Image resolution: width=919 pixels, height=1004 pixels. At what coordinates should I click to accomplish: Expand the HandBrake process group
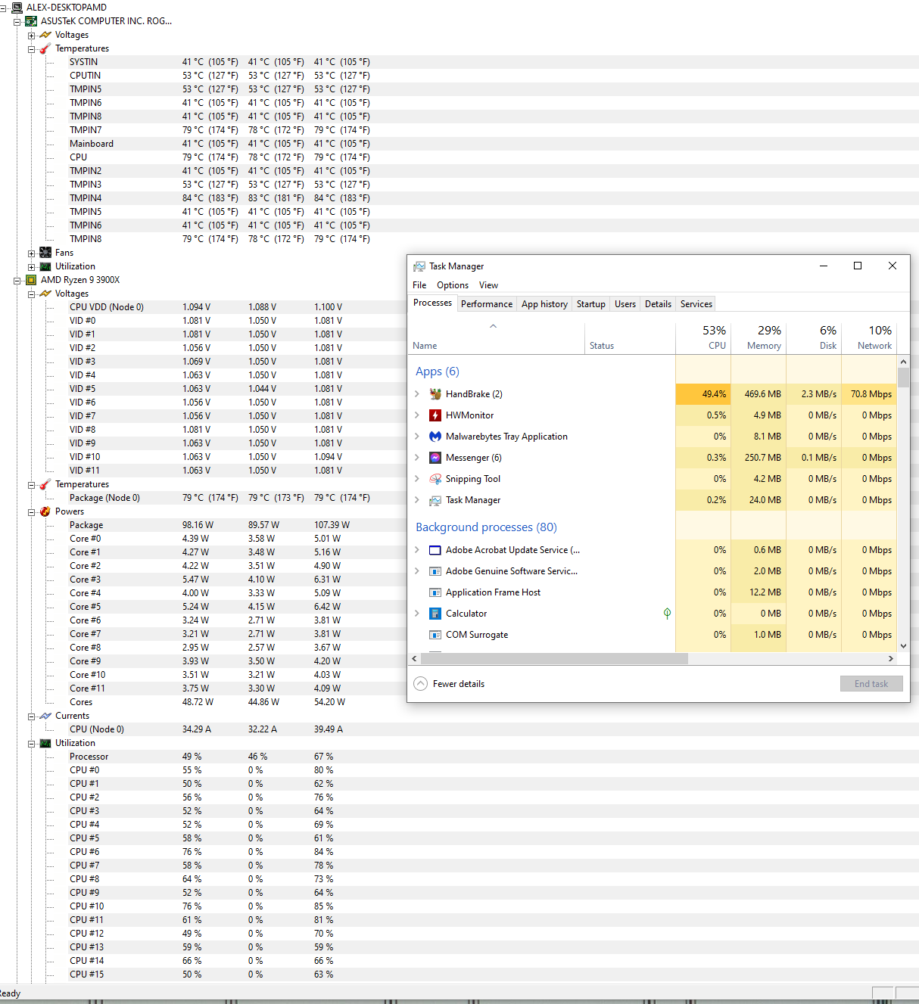(x=417, y=394)
